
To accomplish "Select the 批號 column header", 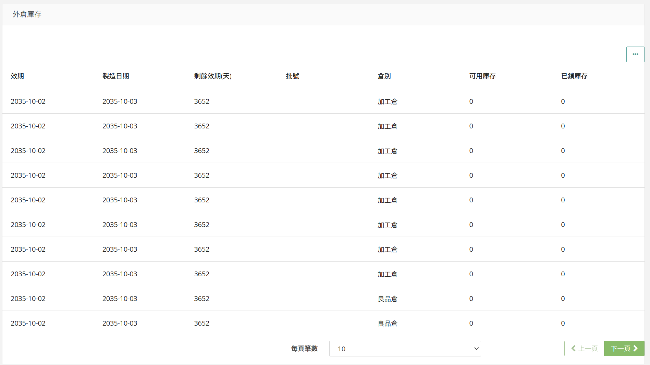I will click(x=292, y=76).
